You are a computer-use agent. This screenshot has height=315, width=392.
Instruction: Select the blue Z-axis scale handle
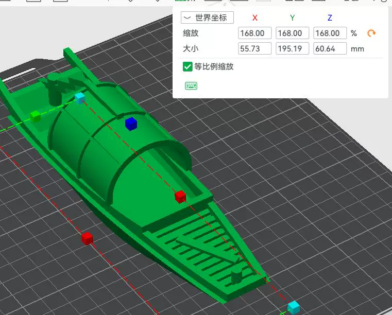click(x=131, y=124)
